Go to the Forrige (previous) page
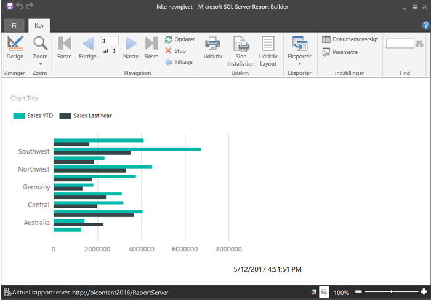The image size is (431, 300). click(x=87, y=47)
